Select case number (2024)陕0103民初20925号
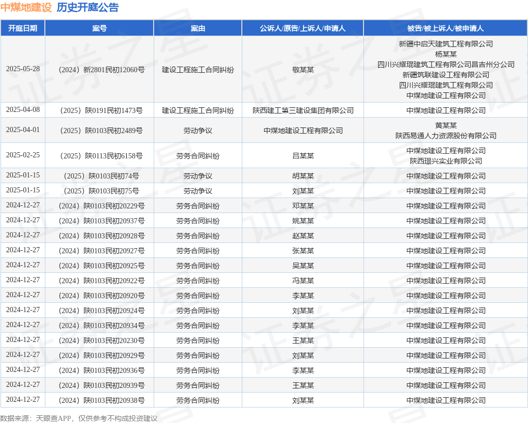The width and height of the screenshot is (528, 423). (102, 266)
